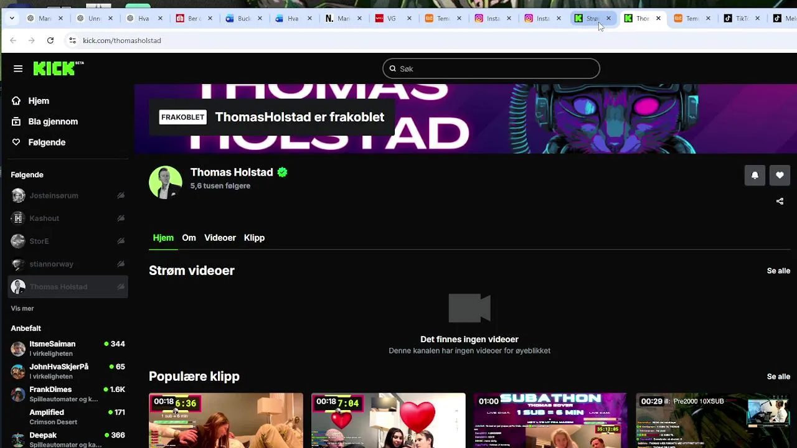Viewport: 797px width, 448px height.
Task: Click stiannorway avatar in following list
Action: point(18,264)
